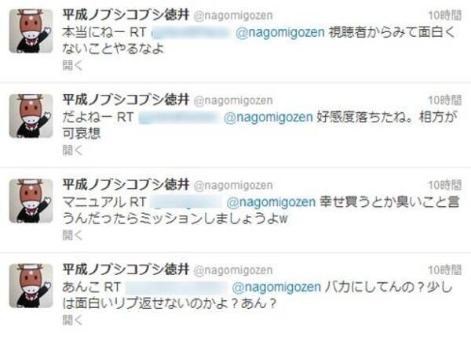Open the 10時間 timestamp on the second tweet
Image resolution: width=471 pixels, height=337 pixels.
(445, 100)
